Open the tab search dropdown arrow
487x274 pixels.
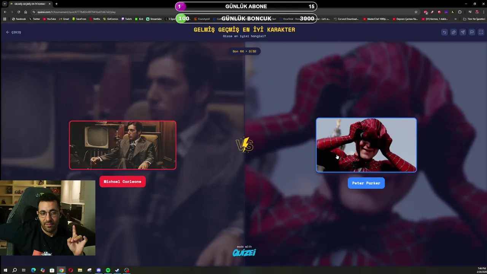tap(5, 4)
